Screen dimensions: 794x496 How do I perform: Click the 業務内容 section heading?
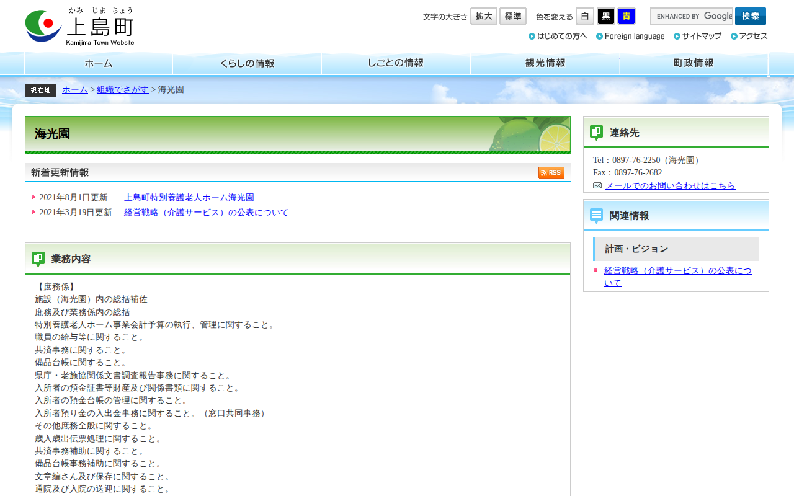(298, 259)
